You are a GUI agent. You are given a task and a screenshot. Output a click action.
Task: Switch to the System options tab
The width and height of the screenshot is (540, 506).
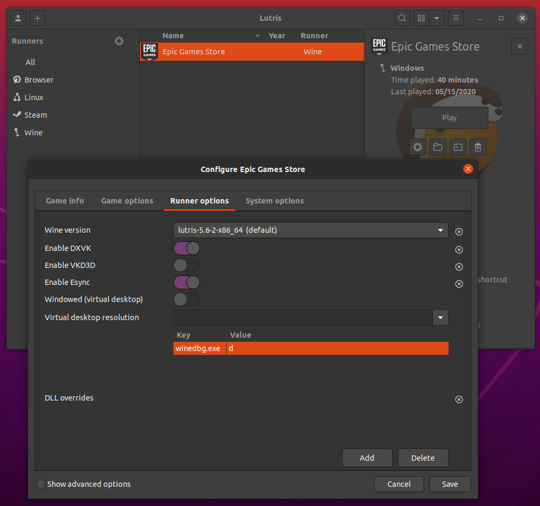coord(275,201)
